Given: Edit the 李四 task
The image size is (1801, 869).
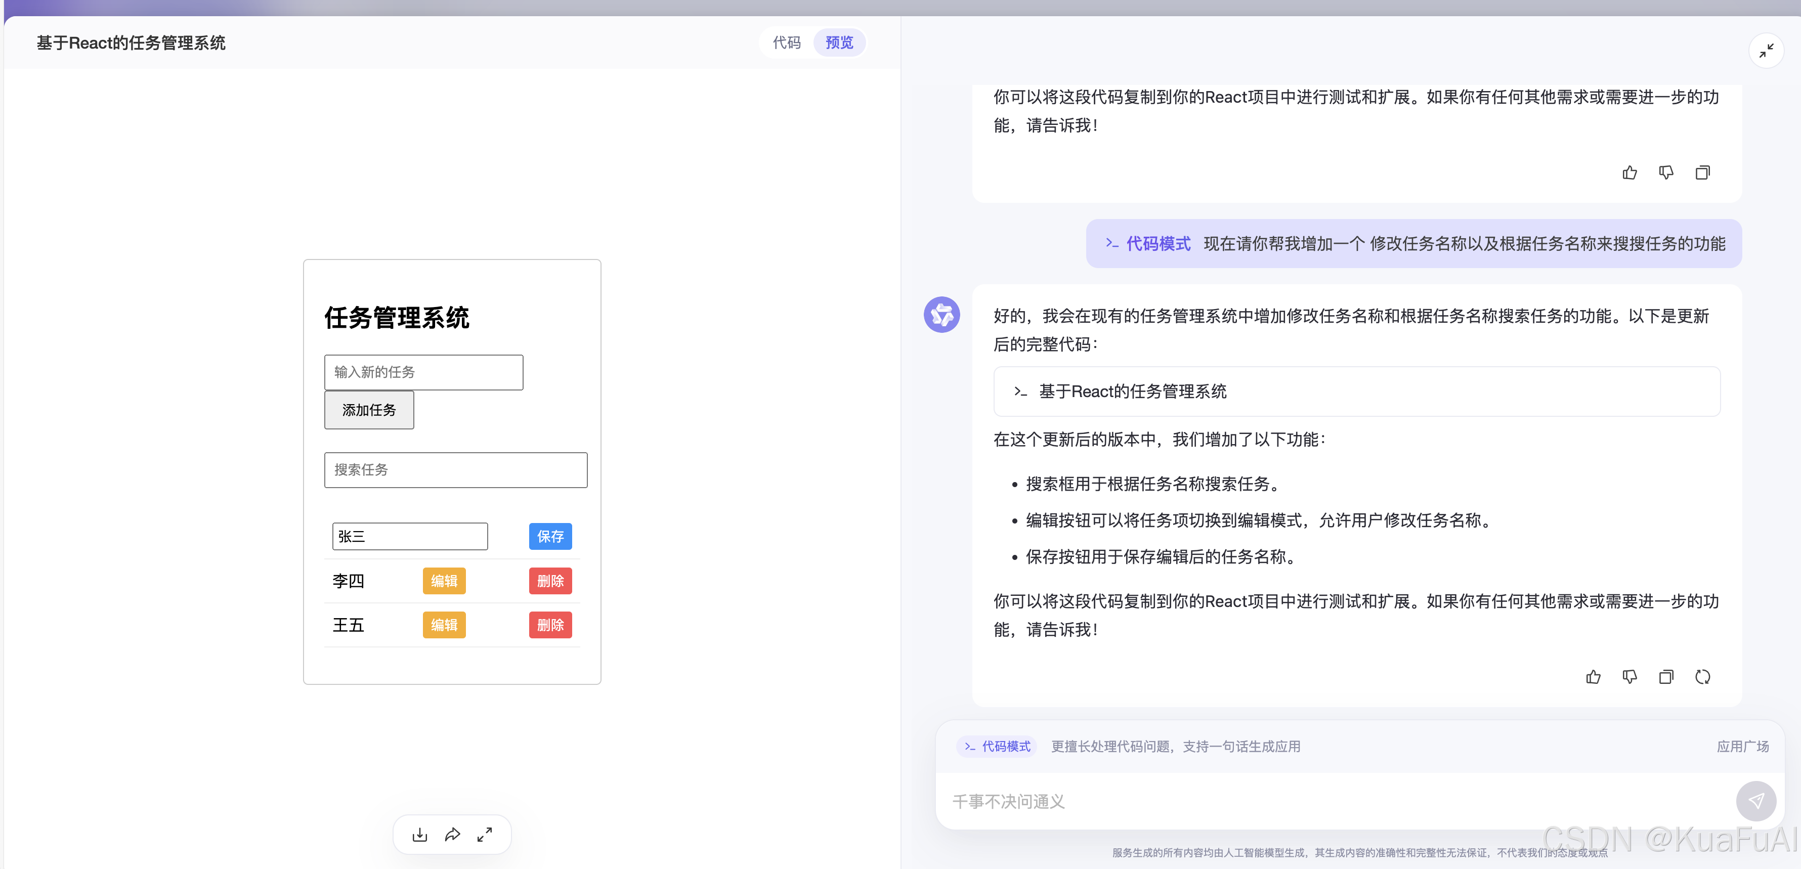Looking at the screenshot, I should point(444,581).
